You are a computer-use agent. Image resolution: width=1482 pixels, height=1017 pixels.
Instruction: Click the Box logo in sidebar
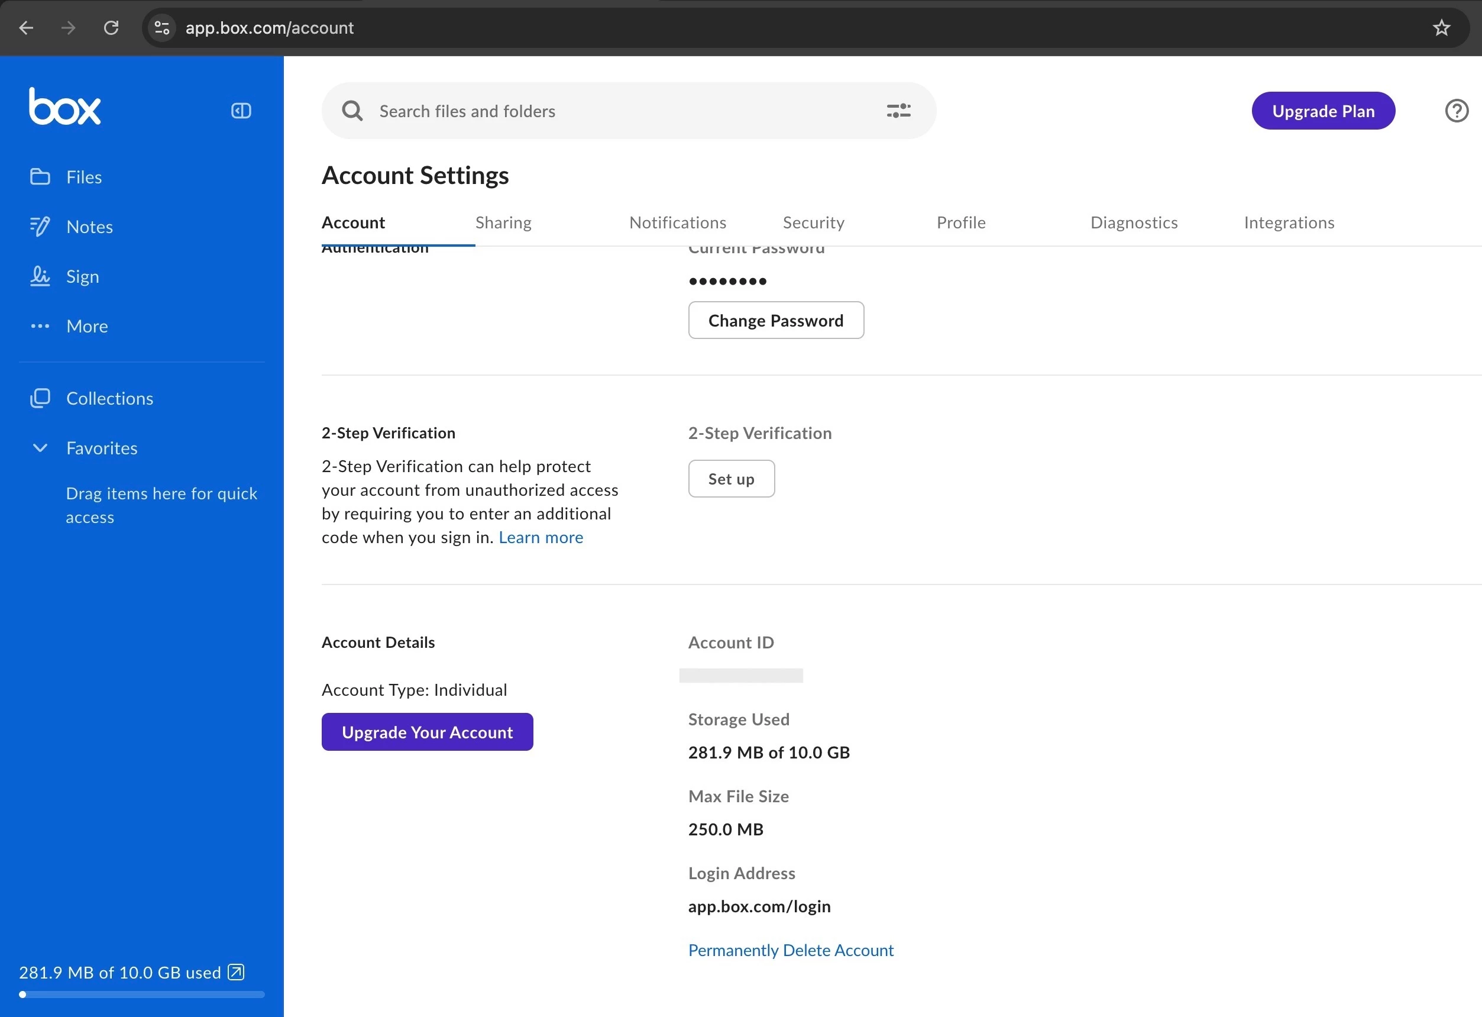(x=64, y=107)
